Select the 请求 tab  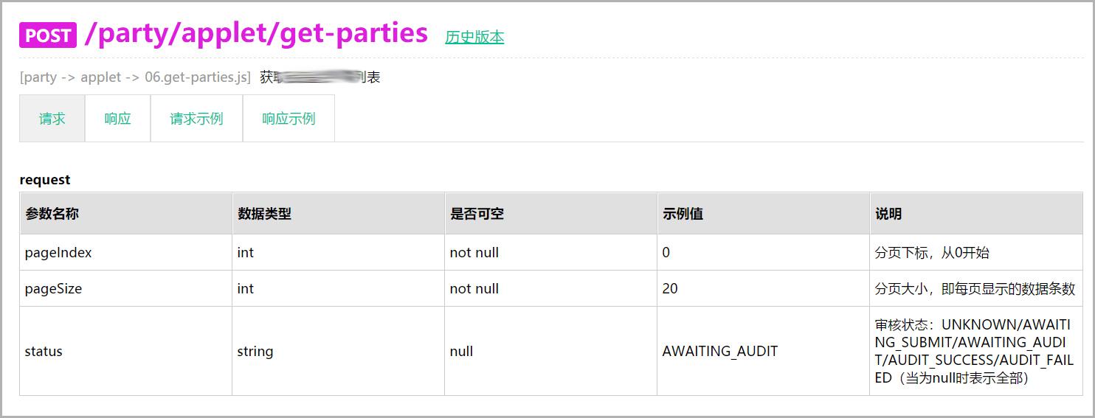tap(52, 119)
